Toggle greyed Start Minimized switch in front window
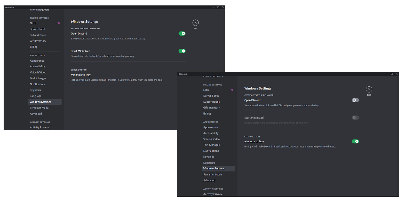This screenshot has height=205, width=413. coord(355,118)
